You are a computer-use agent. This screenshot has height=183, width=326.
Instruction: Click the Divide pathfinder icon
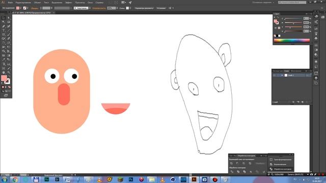click(232, 172)
